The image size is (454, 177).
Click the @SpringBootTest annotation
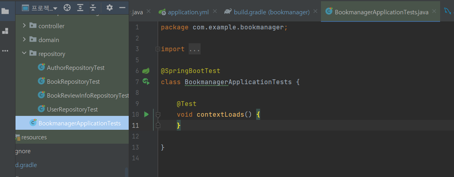click(x=191, y=71)
